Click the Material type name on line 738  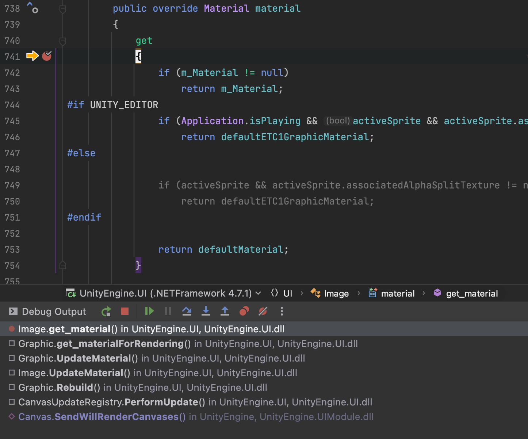(x=226, y=8)
